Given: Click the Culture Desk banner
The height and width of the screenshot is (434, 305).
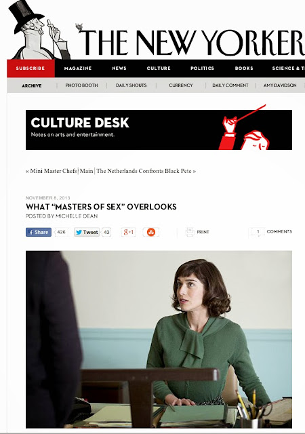Looking at the screenshot, I should [159, 130].
